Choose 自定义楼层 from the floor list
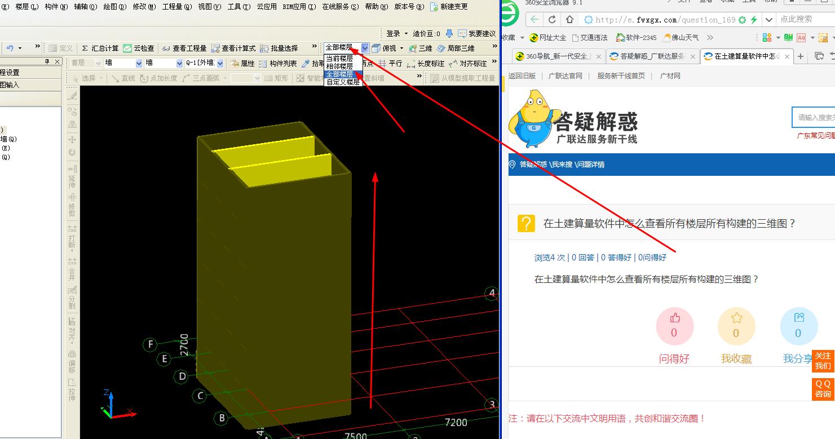 343,82
